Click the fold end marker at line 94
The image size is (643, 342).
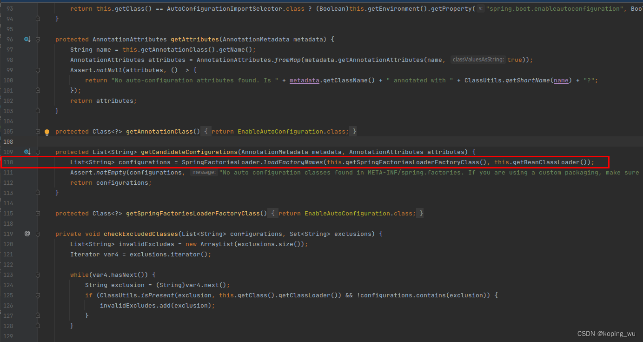point(38,19)
